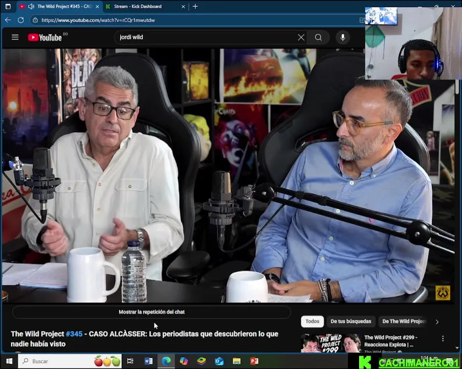This screenshot has height=369, width=462.
Task: Click the taskbar clock showing 1:14 a. m.
Action: click(428, 358)
